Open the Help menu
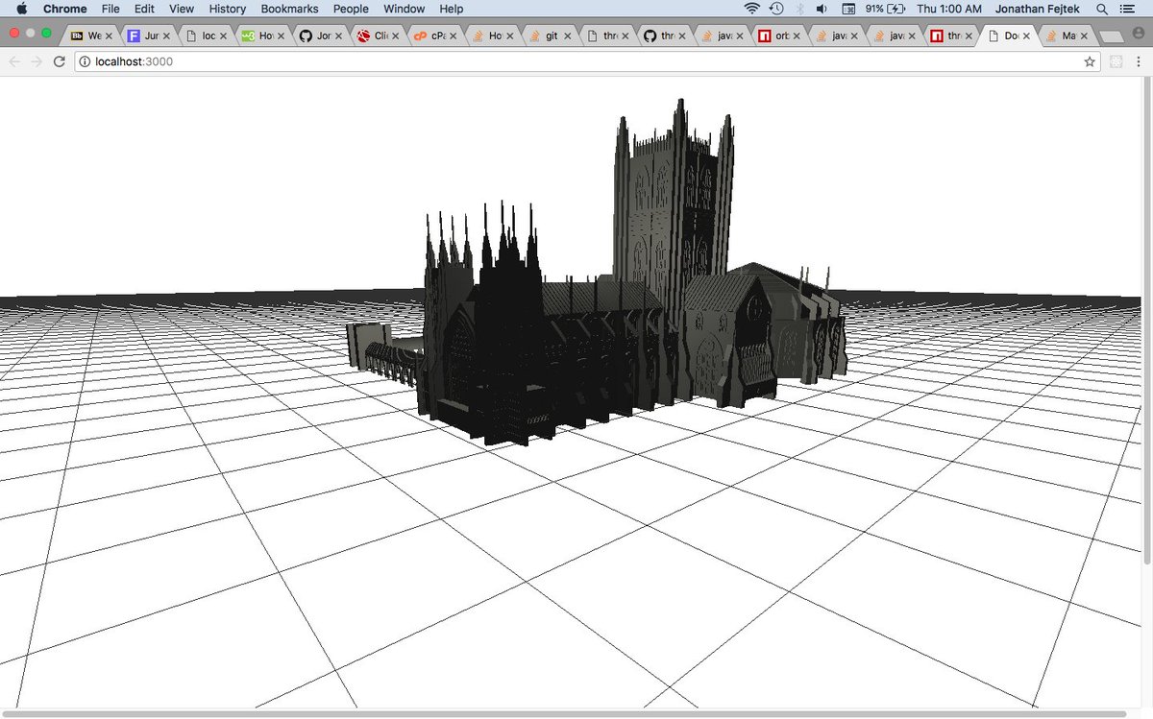Image resolution: width=1153 pixels, height=719 pixels. click(x=452, y=9)
